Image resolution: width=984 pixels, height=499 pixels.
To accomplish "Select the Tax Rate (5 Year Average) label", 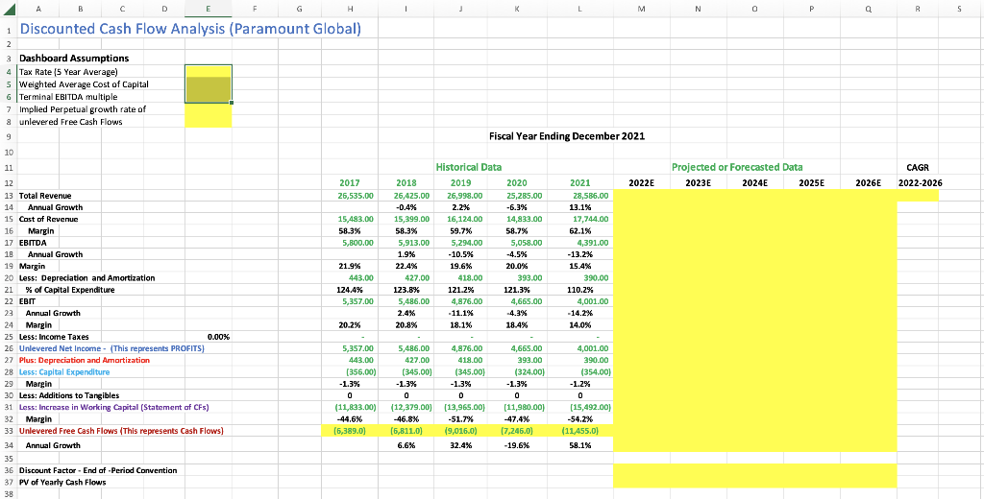I will pyautogui.click(x=68, y=71).
